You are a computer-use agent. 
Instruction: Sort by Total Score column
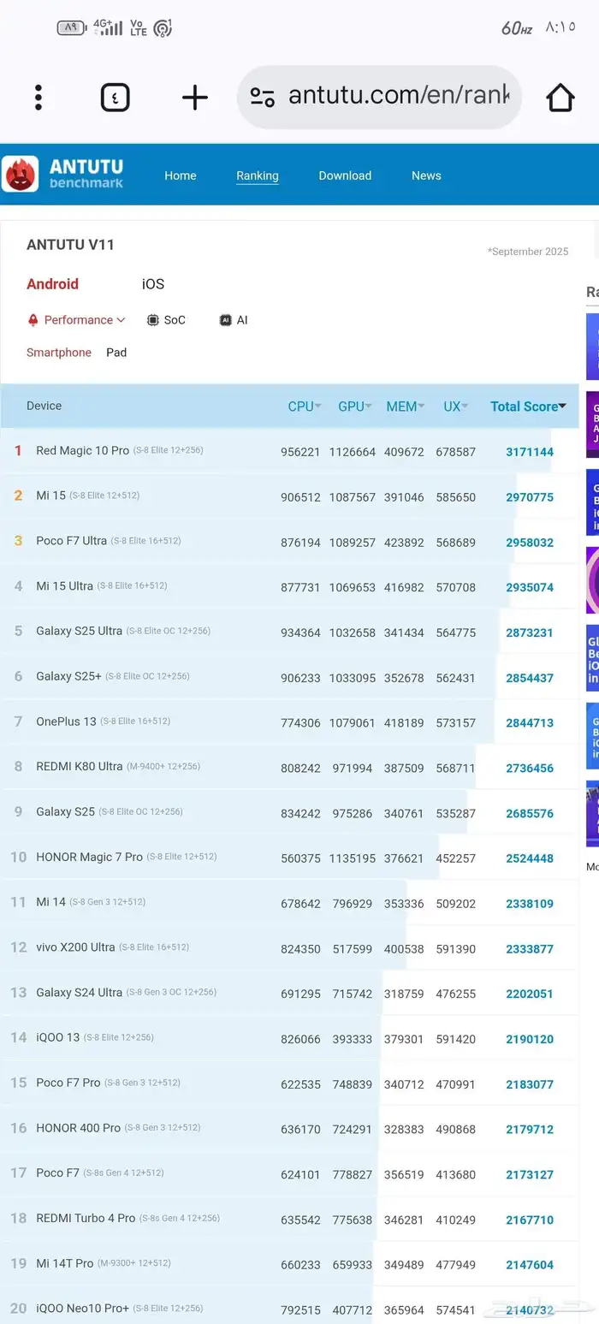click(528, 407)
